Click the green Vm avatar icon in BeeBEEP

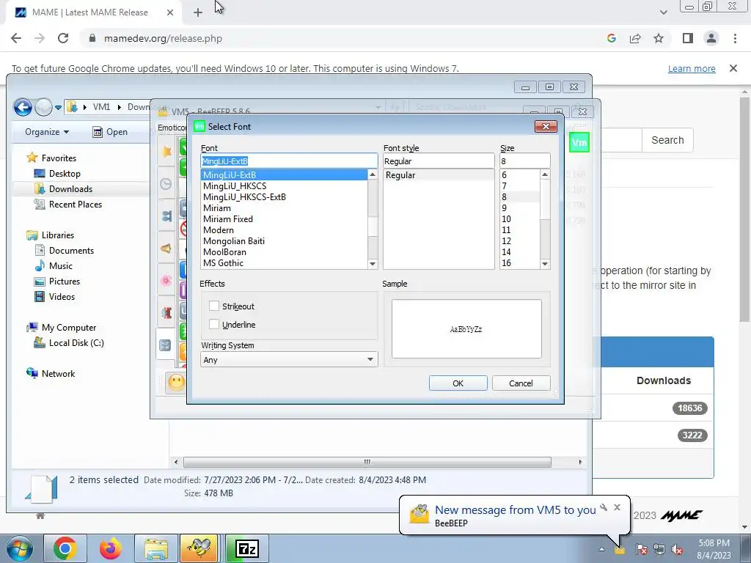point(579,142)
